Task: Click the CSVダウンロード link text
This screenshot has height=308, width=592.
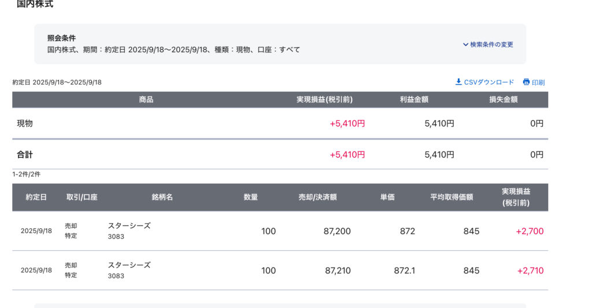Action: pyautogui.click(x=489, y=82)
